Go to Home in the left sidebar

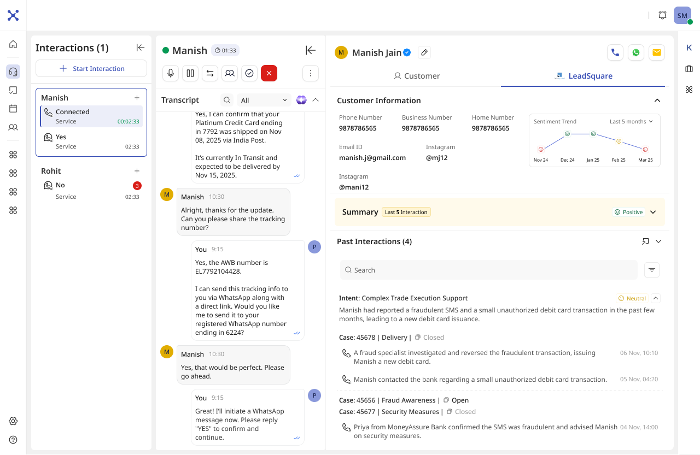coord(13,44)
